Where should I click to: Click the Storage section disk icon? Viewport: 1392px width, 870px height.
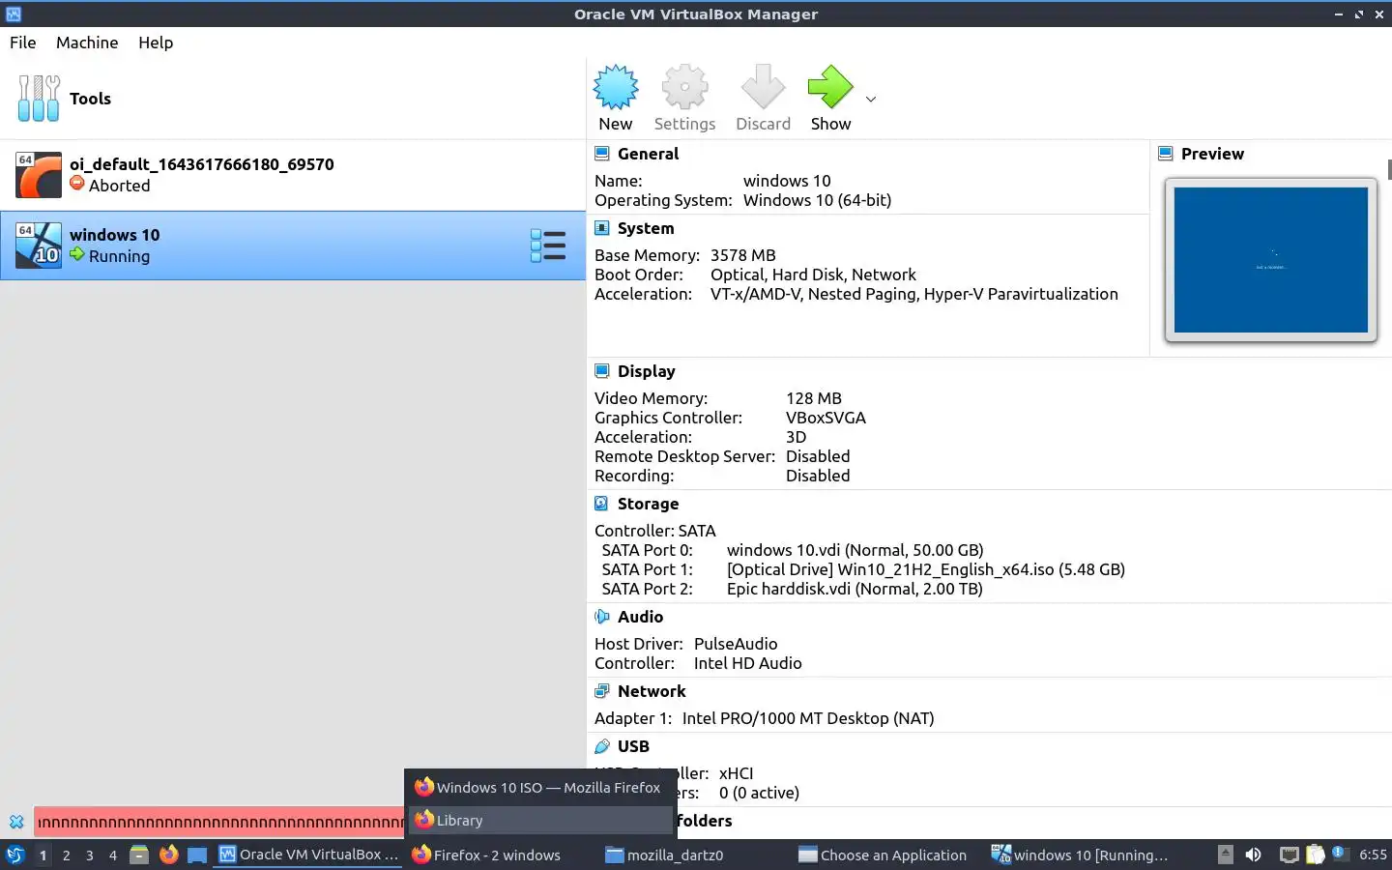click(x=602, y=504)
